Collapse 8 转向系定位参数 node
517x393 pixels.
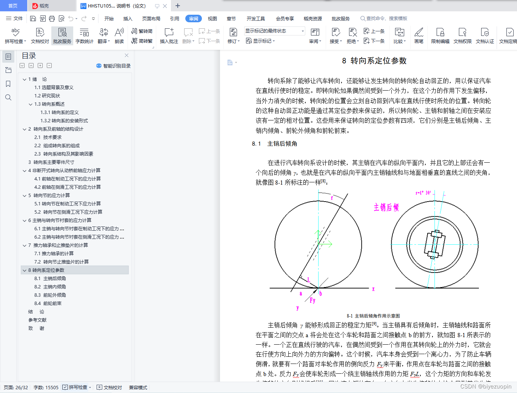pyautogui.click(x=25, y=270)
